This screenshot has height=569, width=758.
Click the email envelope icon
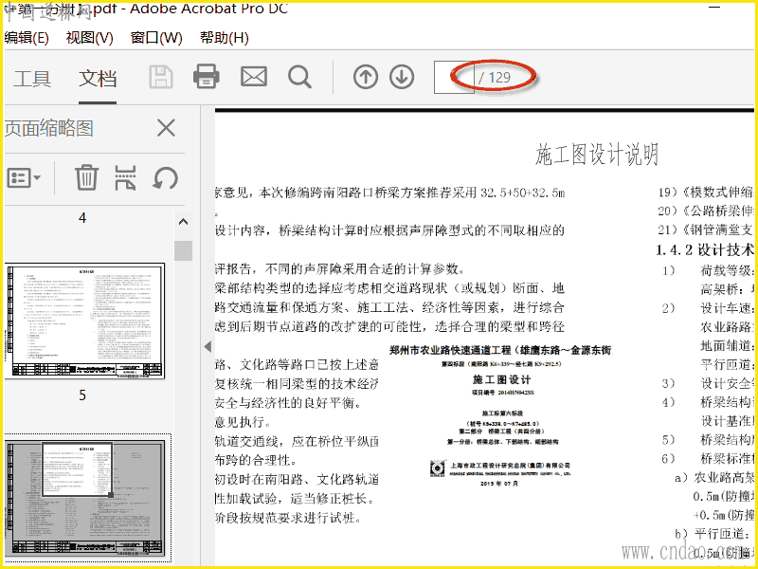(254, 77)
